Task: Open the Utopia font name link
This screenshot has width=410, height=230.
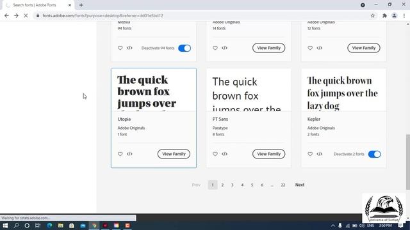Action: (124, 119)
